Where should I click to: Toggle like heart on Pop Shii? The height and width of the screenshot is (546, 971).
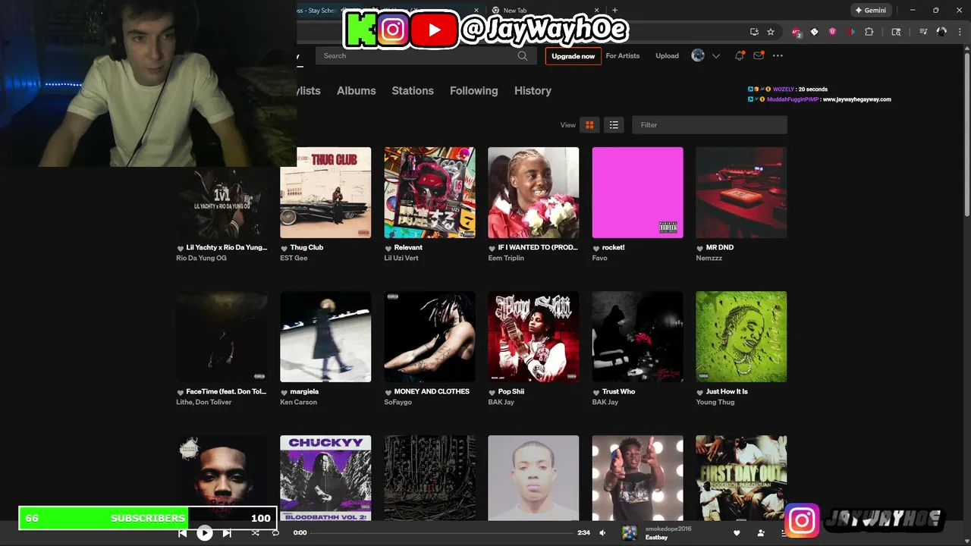point(492,392)
